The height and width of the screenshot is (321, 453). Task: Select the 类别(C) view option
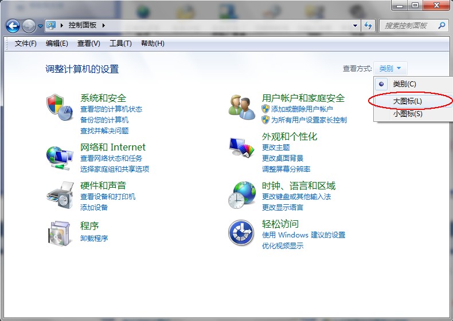(404, 84)
